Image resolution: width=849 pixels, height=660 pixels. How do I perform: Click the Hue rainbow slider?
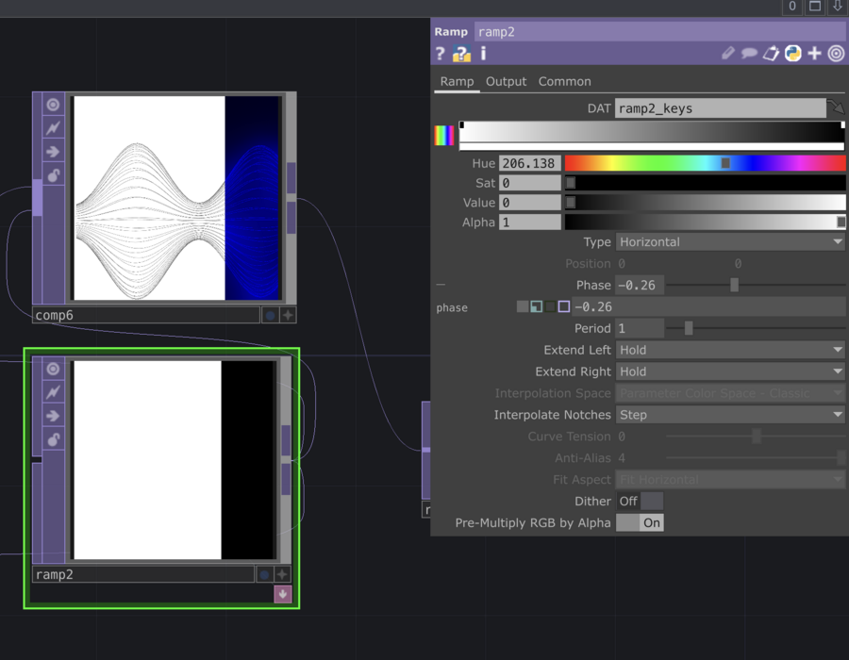705,164
